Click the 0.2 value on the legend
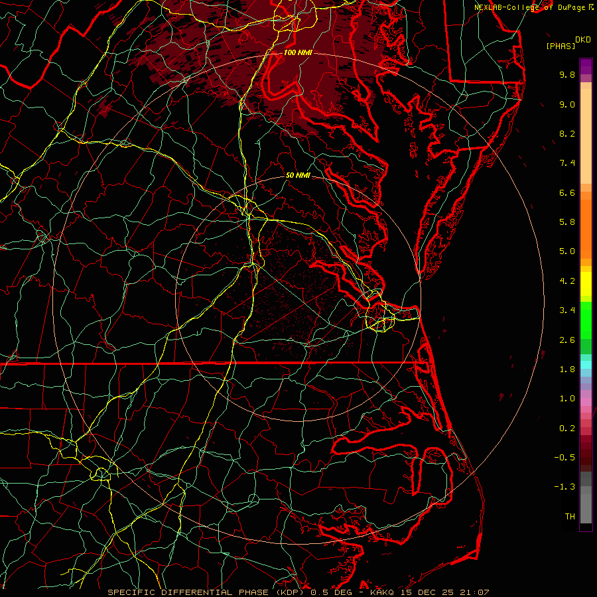This screenshot has height=597, width=597. pyautogui.click(x=567, y=429)
